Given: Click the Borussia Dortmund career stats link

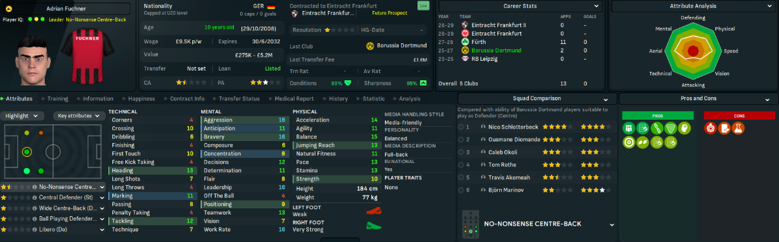Looking at the screenshot, I should click(x=498, y=50).
